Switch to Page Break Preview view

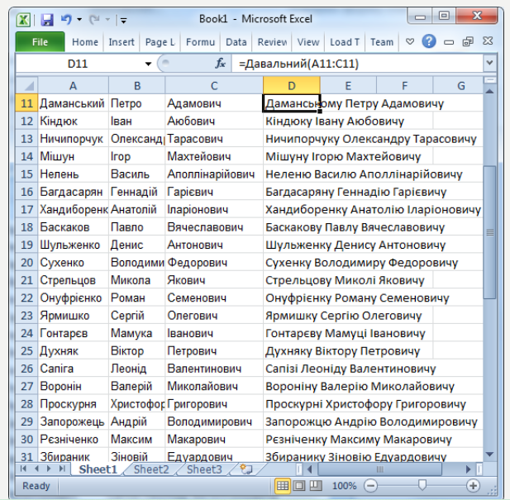point(314,486)
